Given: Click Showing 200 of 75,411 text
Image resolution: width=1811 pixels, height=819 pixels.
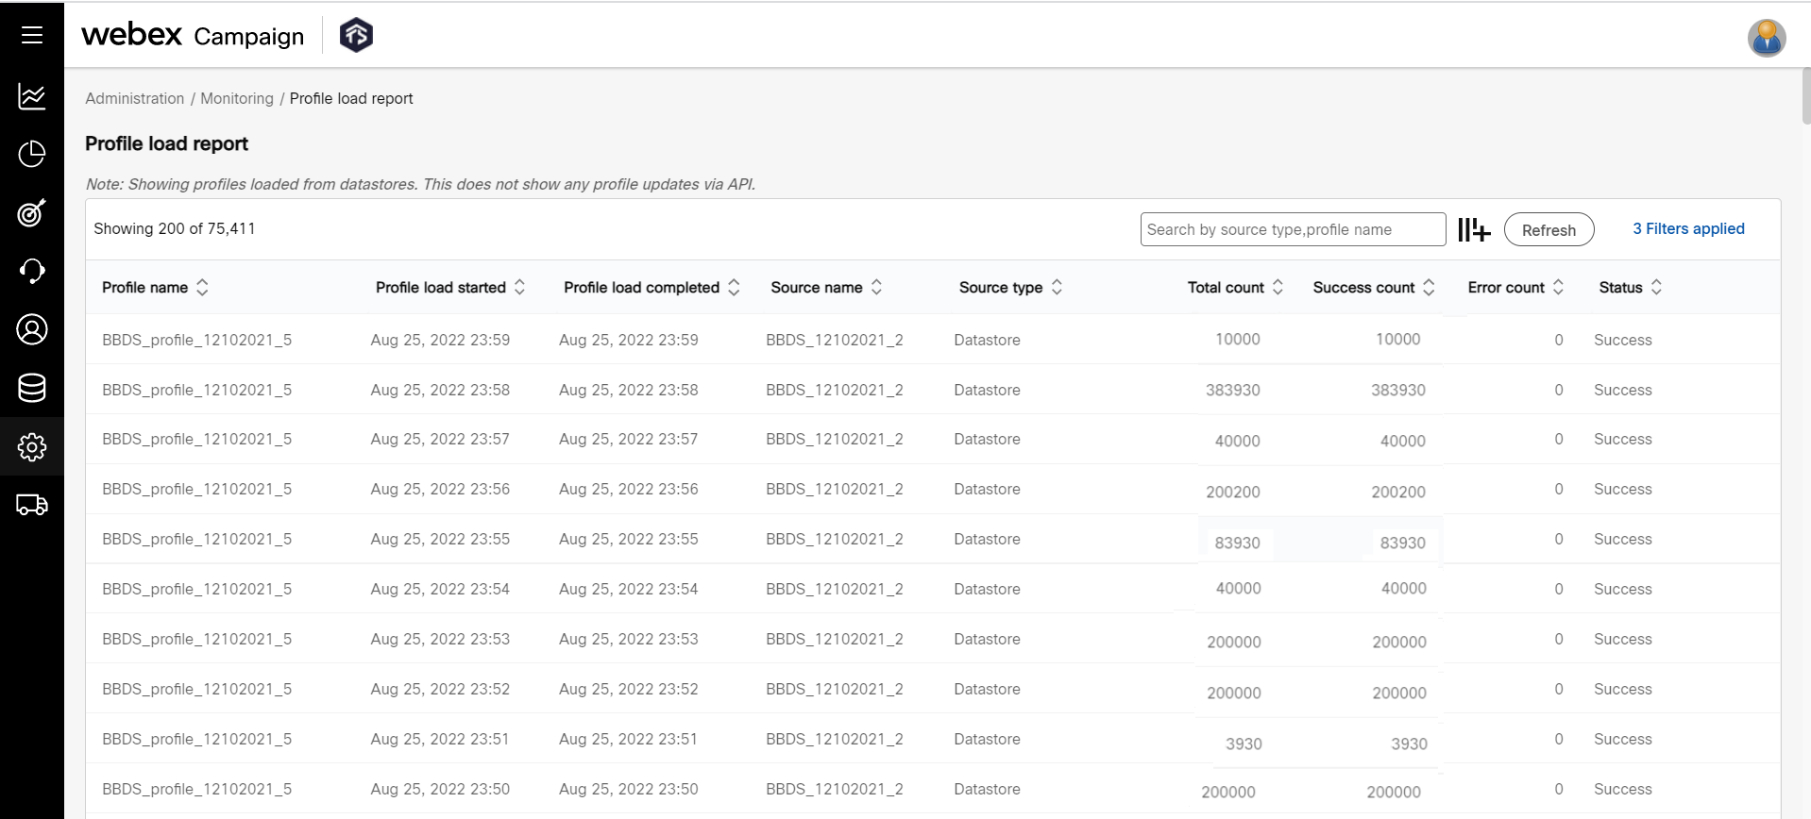Looking at the screenshot, I should [175, 228].
